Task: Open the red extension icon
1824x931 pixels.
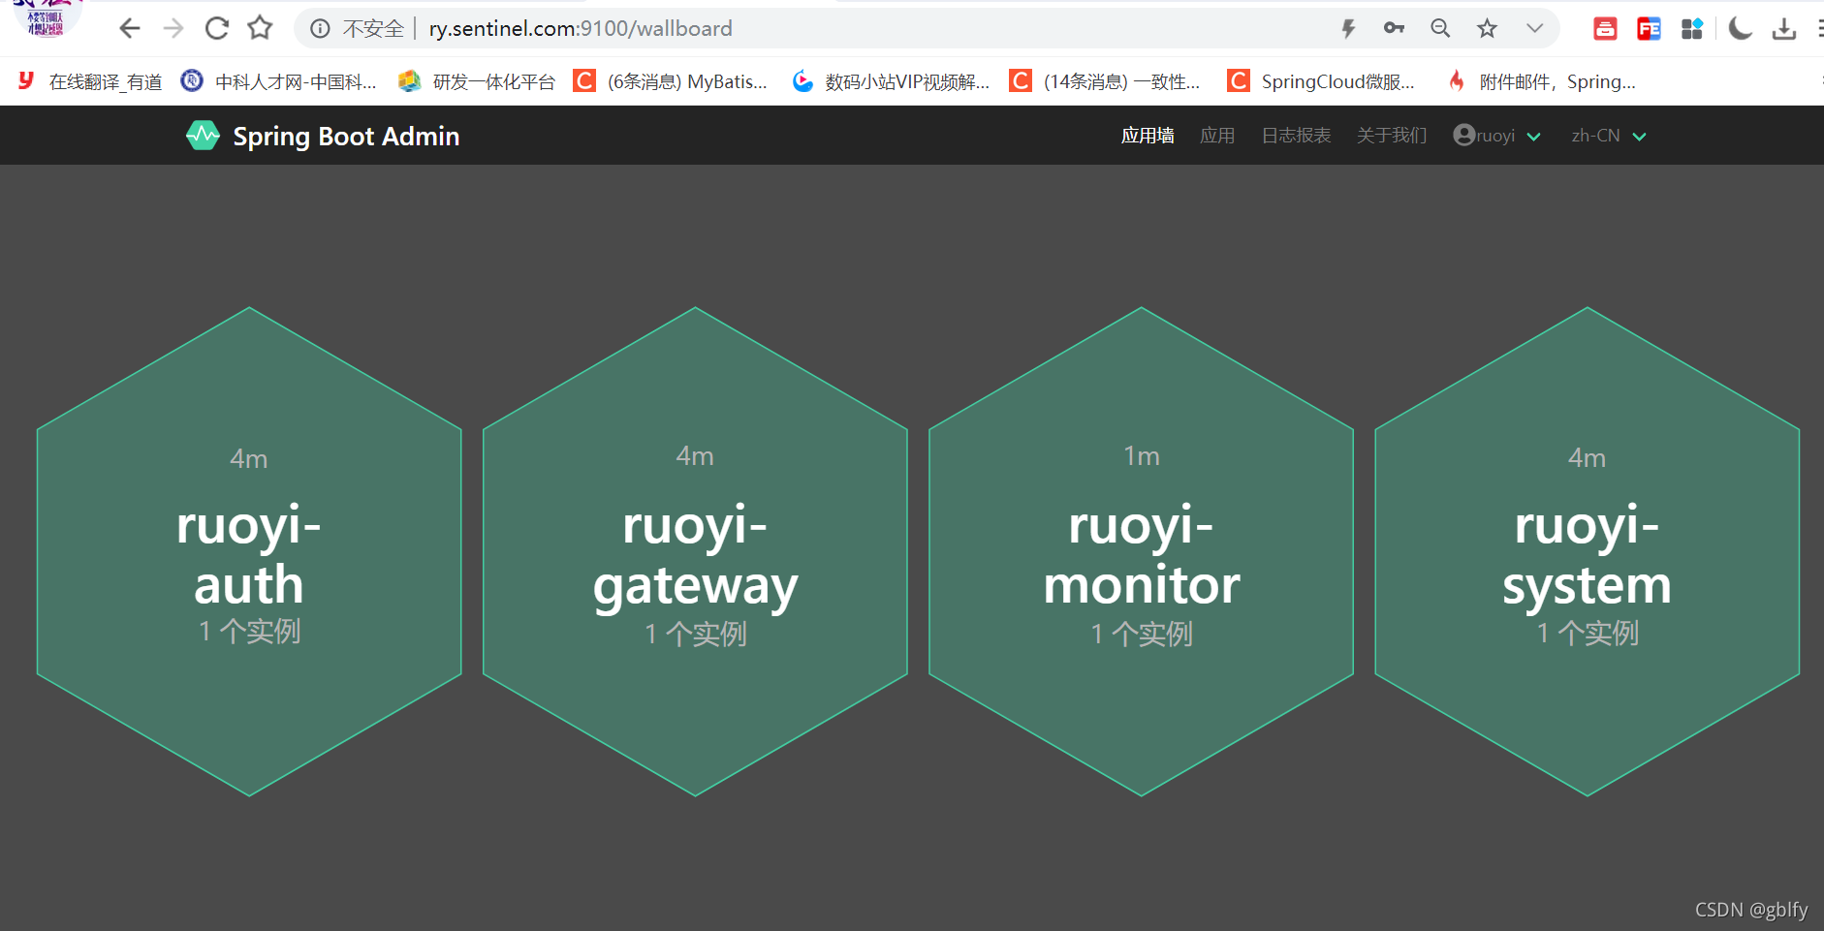Action: click(1605, 29)
